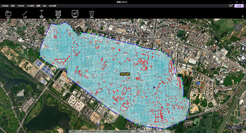The height and width of the screenshot is (133, 246).
Task: Reset the map view with the home icon
Action: 243,49
